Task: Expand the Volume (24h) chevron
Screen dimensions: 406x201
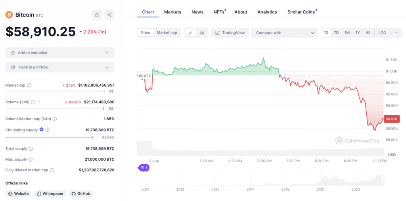Action: click(x=39, y=102)
